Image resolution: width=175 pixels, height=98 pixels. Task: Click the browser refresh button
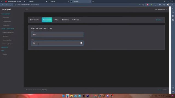(10, 5)
